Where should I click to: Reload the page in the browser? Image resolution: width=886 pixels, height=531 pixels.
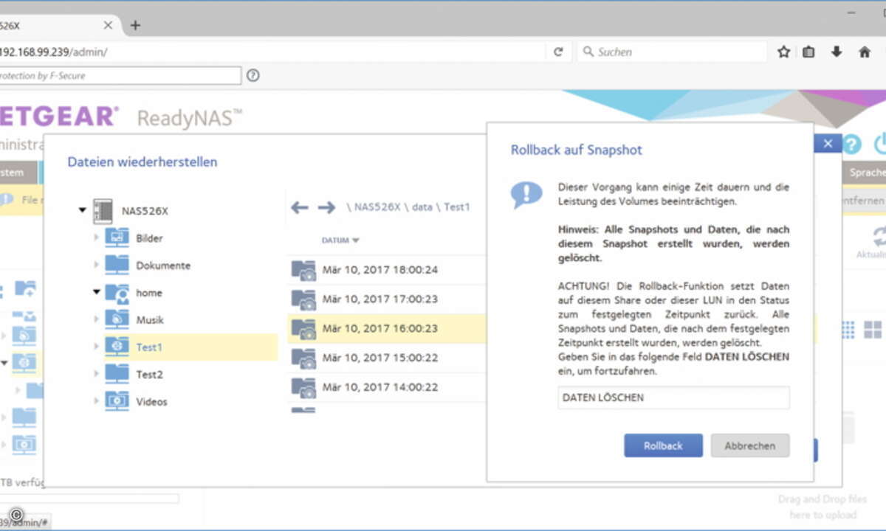click(559, 52)
